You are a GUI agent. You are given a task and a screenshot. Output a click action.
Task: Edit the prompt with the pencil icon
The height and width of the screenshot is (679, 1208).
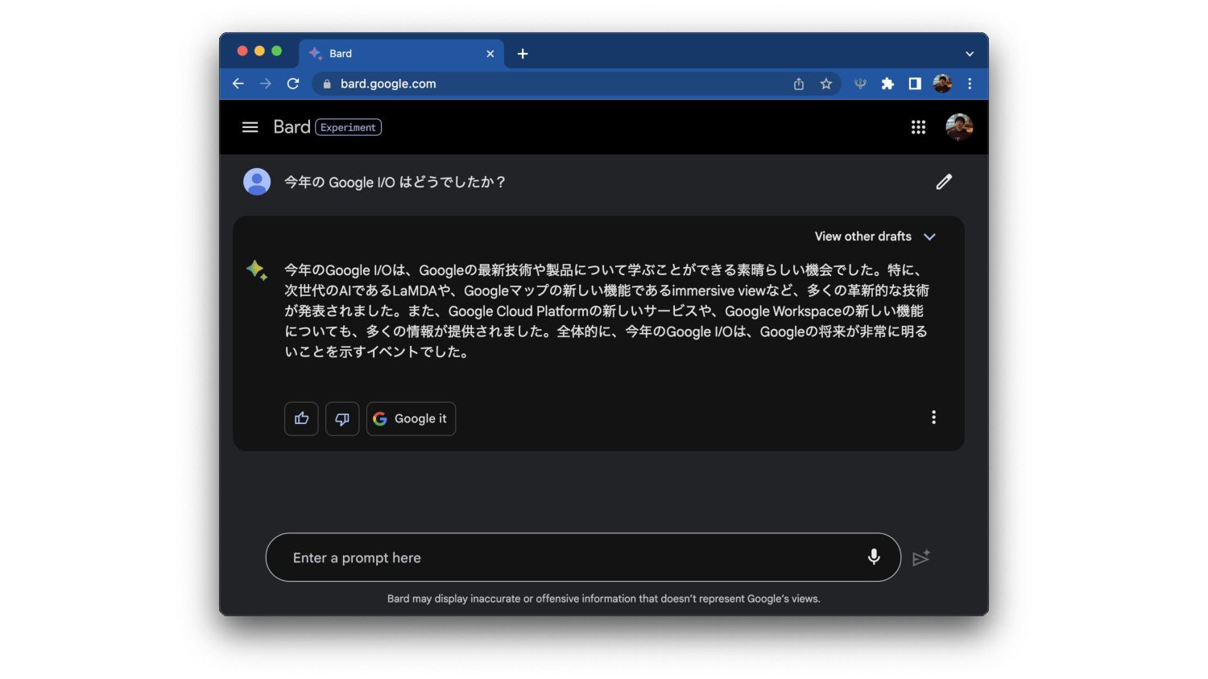[x=944, y=182]
